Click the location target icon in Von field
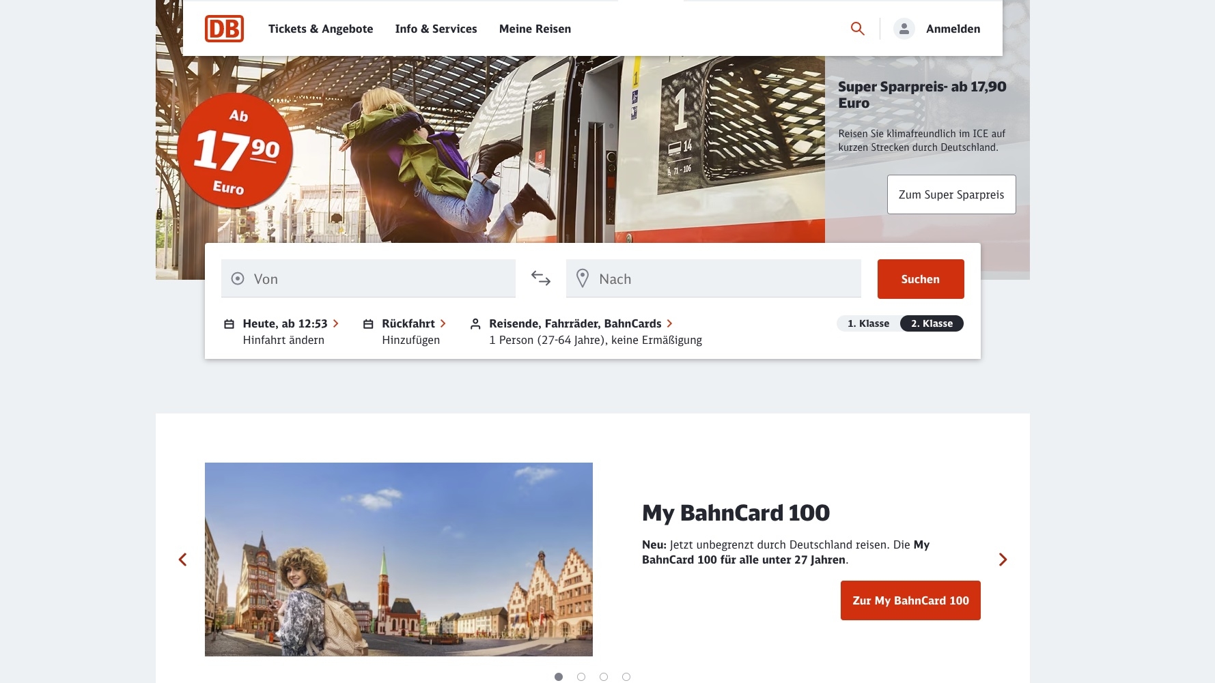The height and width of the screenshot is (683, 1215). pos(238,278)
